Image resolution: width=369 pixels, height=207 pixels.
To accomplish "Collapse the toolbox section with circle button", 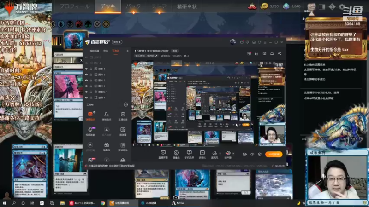I will tap(126, 104).
